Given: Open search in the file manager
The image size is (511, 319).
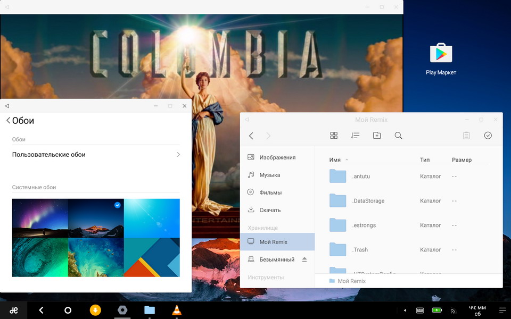Looking at the screenshot, I should pos(398,136).
